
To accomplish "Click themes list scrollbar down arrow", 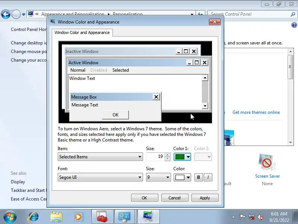I will pos(291,143).
